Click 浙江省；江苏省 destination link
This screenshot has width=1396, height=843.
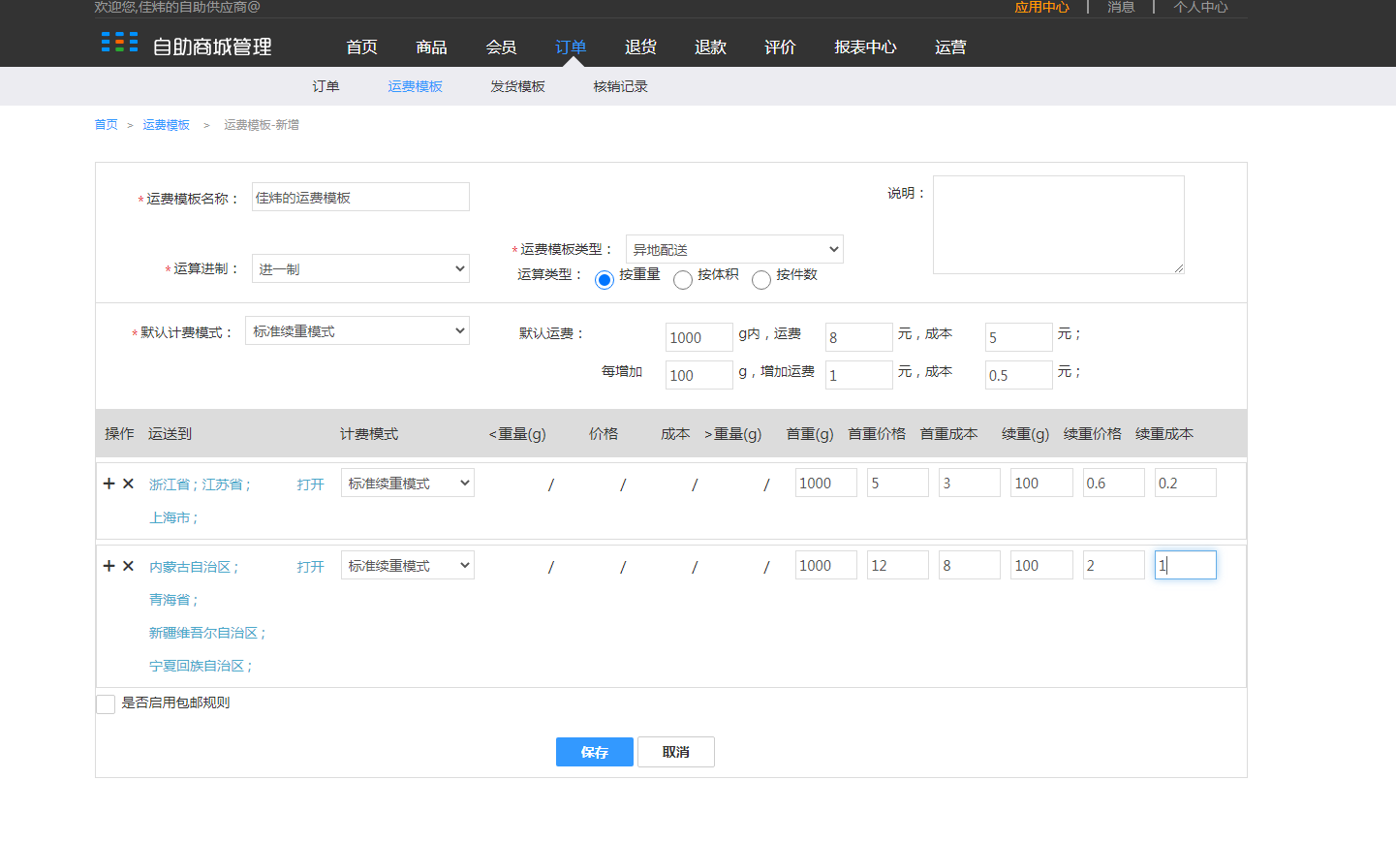pos(200,484)
